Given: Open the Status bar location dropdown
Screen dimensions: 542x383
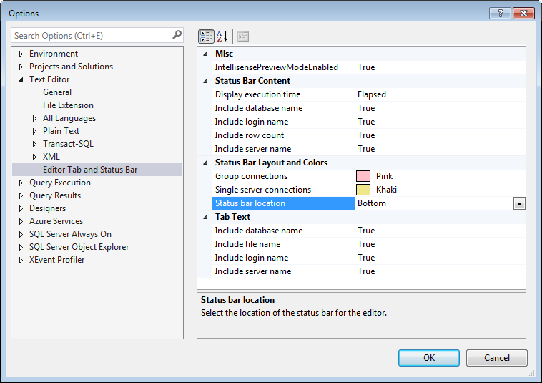Looking at the screenshot, I should [x=519, y=203].
